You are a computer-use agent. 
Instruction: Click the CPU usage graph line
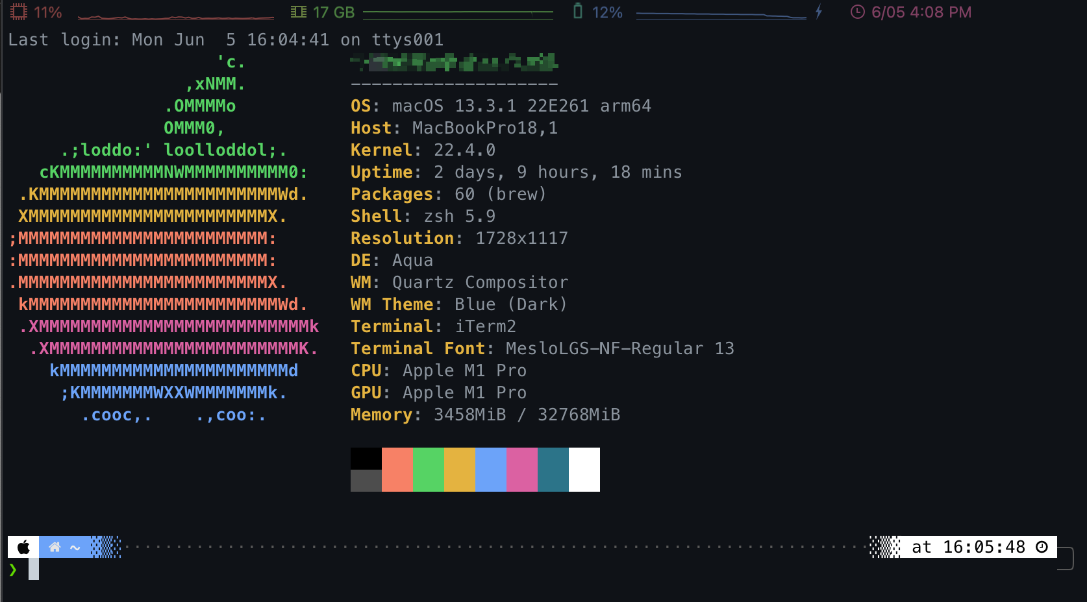pyautogui.click(x=176, y=16)
